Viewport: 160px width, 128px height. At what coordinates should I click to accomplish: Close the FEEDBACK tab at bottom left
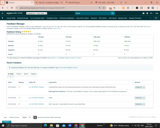pyautogui.click(x=10, y=122)
